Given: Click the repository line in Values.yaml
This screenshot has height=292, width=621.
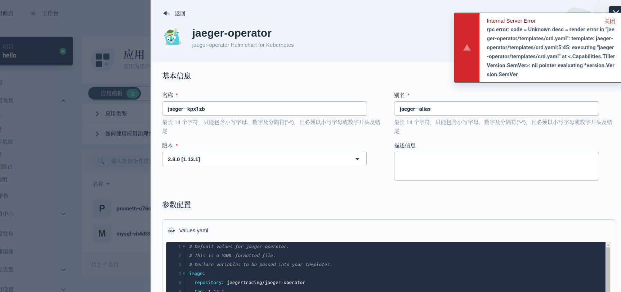Looking at the screenshot, I should pyautogui.click(x=250, y=283).
